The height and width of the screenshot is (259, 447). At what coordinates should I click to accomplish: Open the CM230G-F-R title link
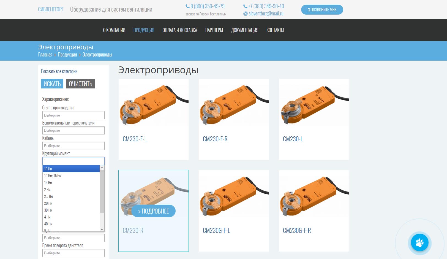297,231
